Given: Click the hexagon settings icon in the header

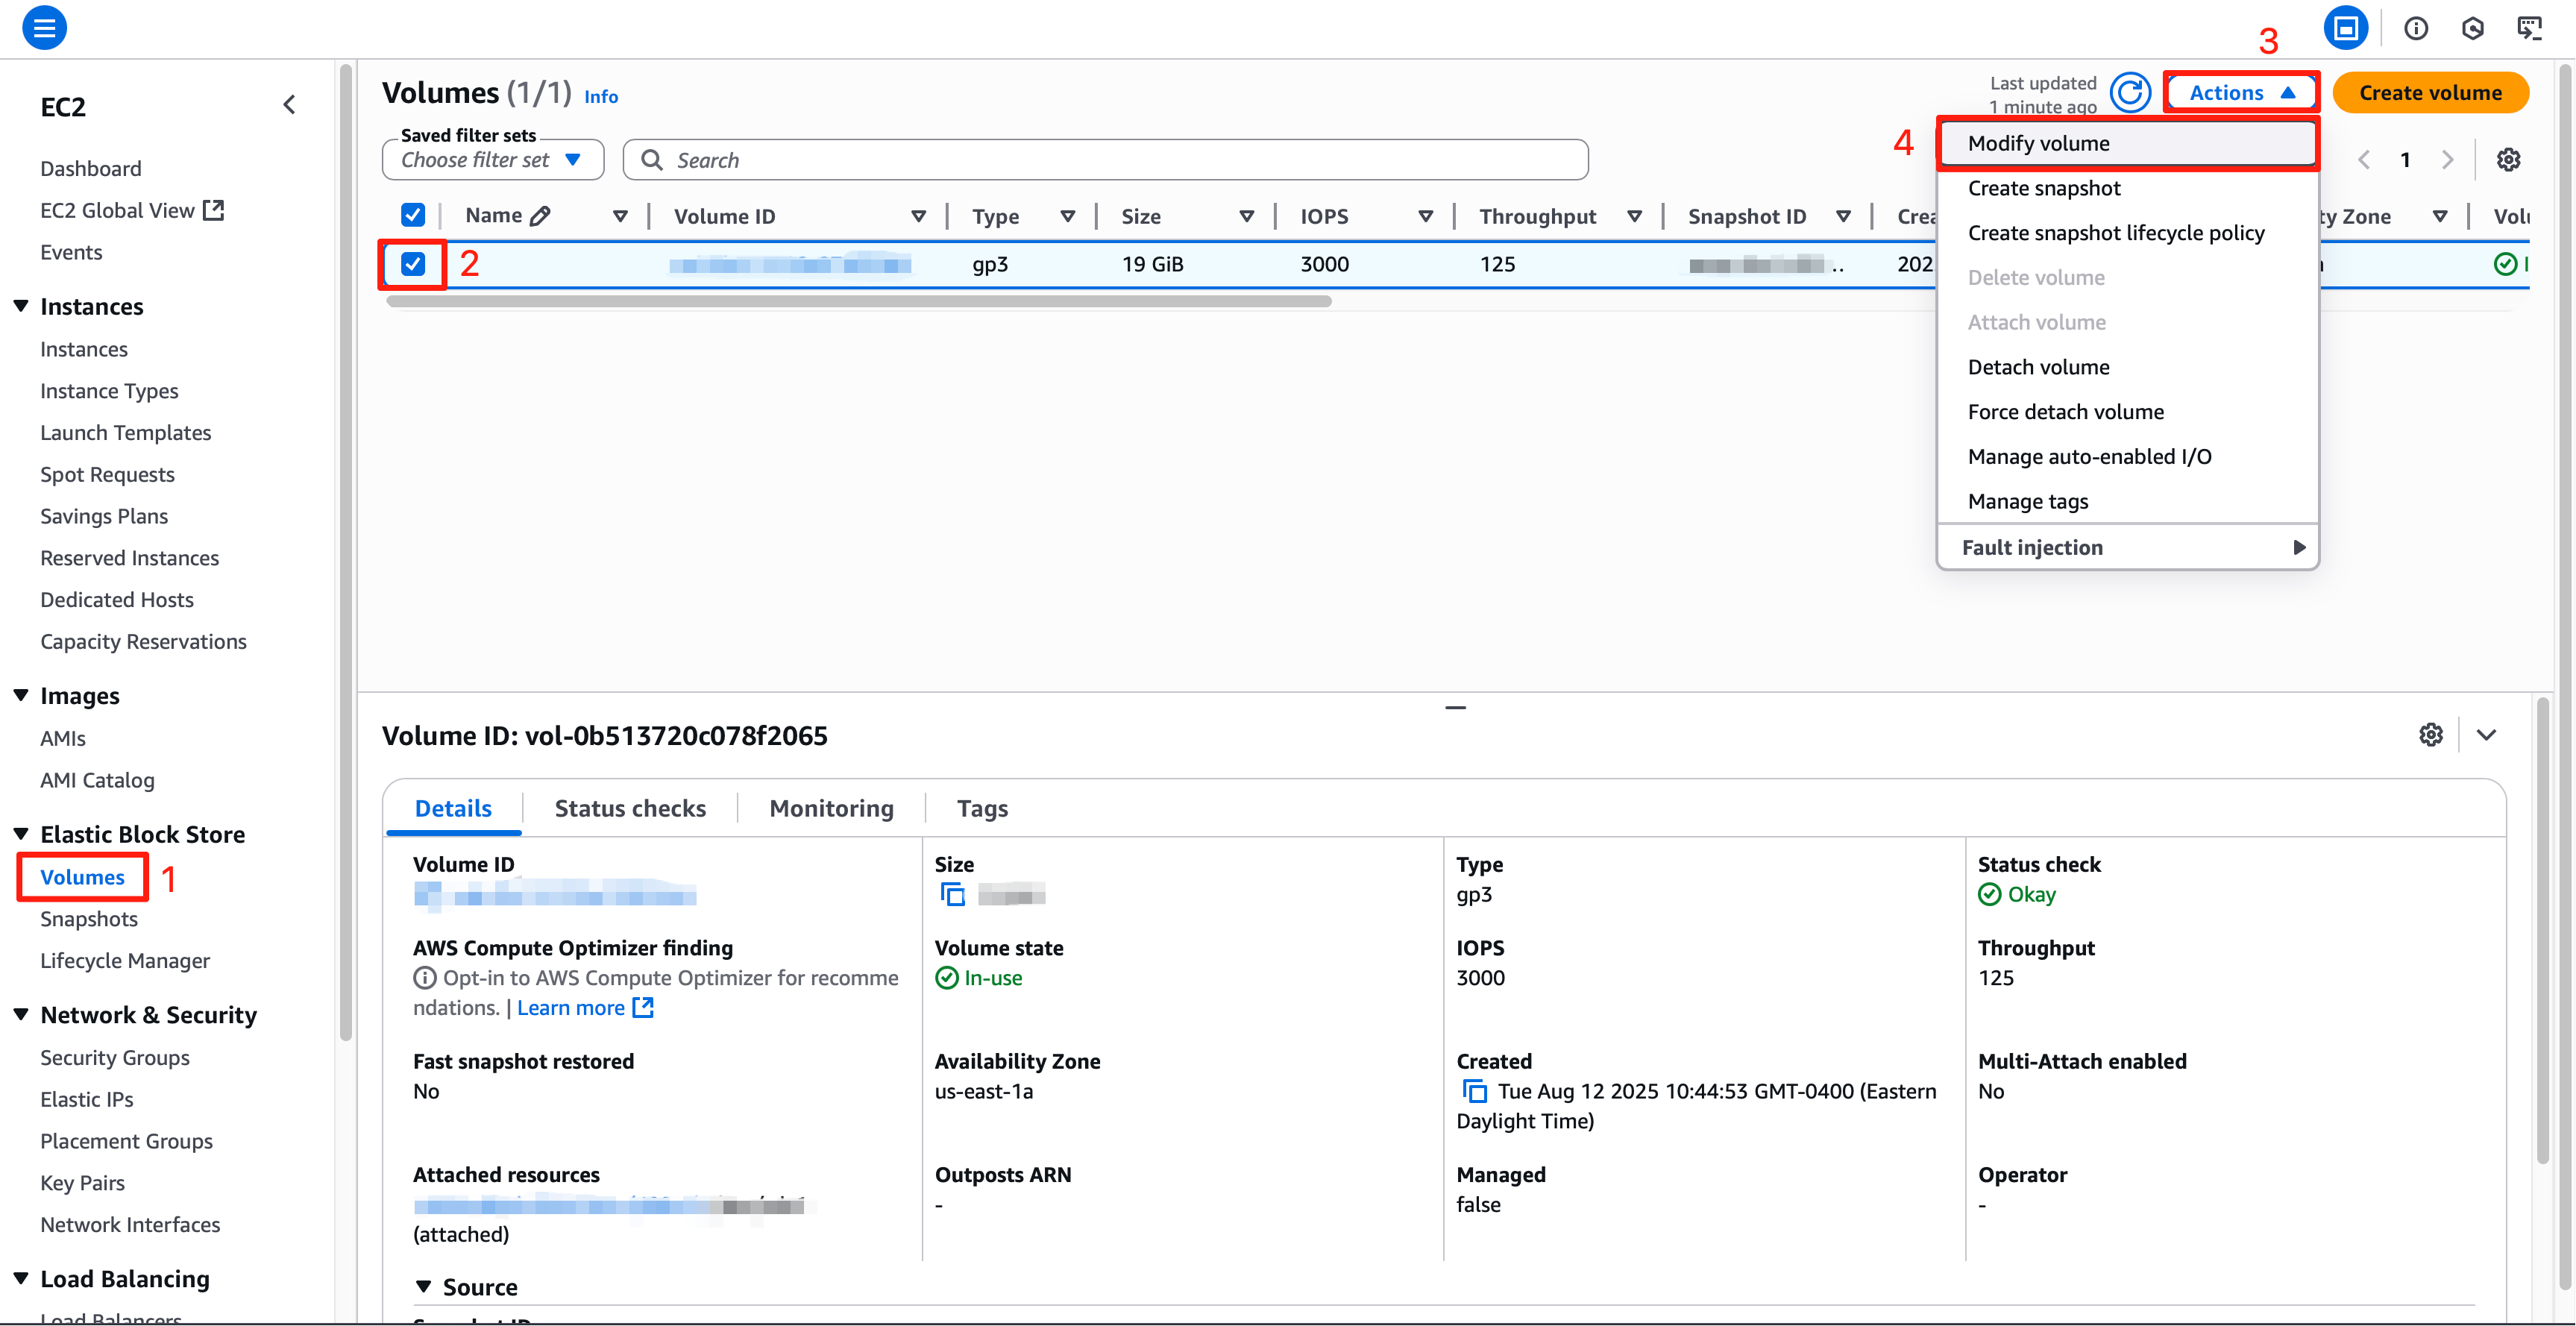Looking at the screenshot, I should (x=2473, y=28).
